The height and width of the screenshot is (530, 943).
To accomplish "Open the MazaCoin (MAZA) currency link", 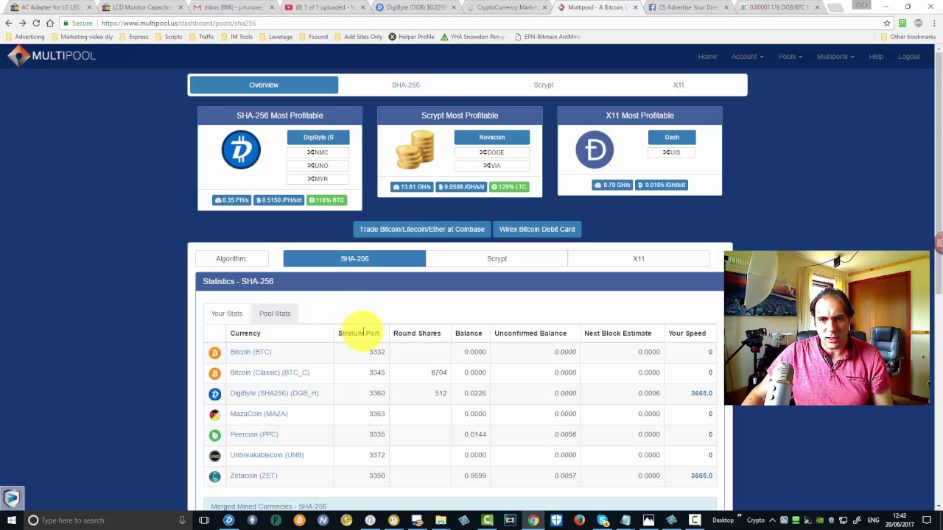I will pos(259,414).
